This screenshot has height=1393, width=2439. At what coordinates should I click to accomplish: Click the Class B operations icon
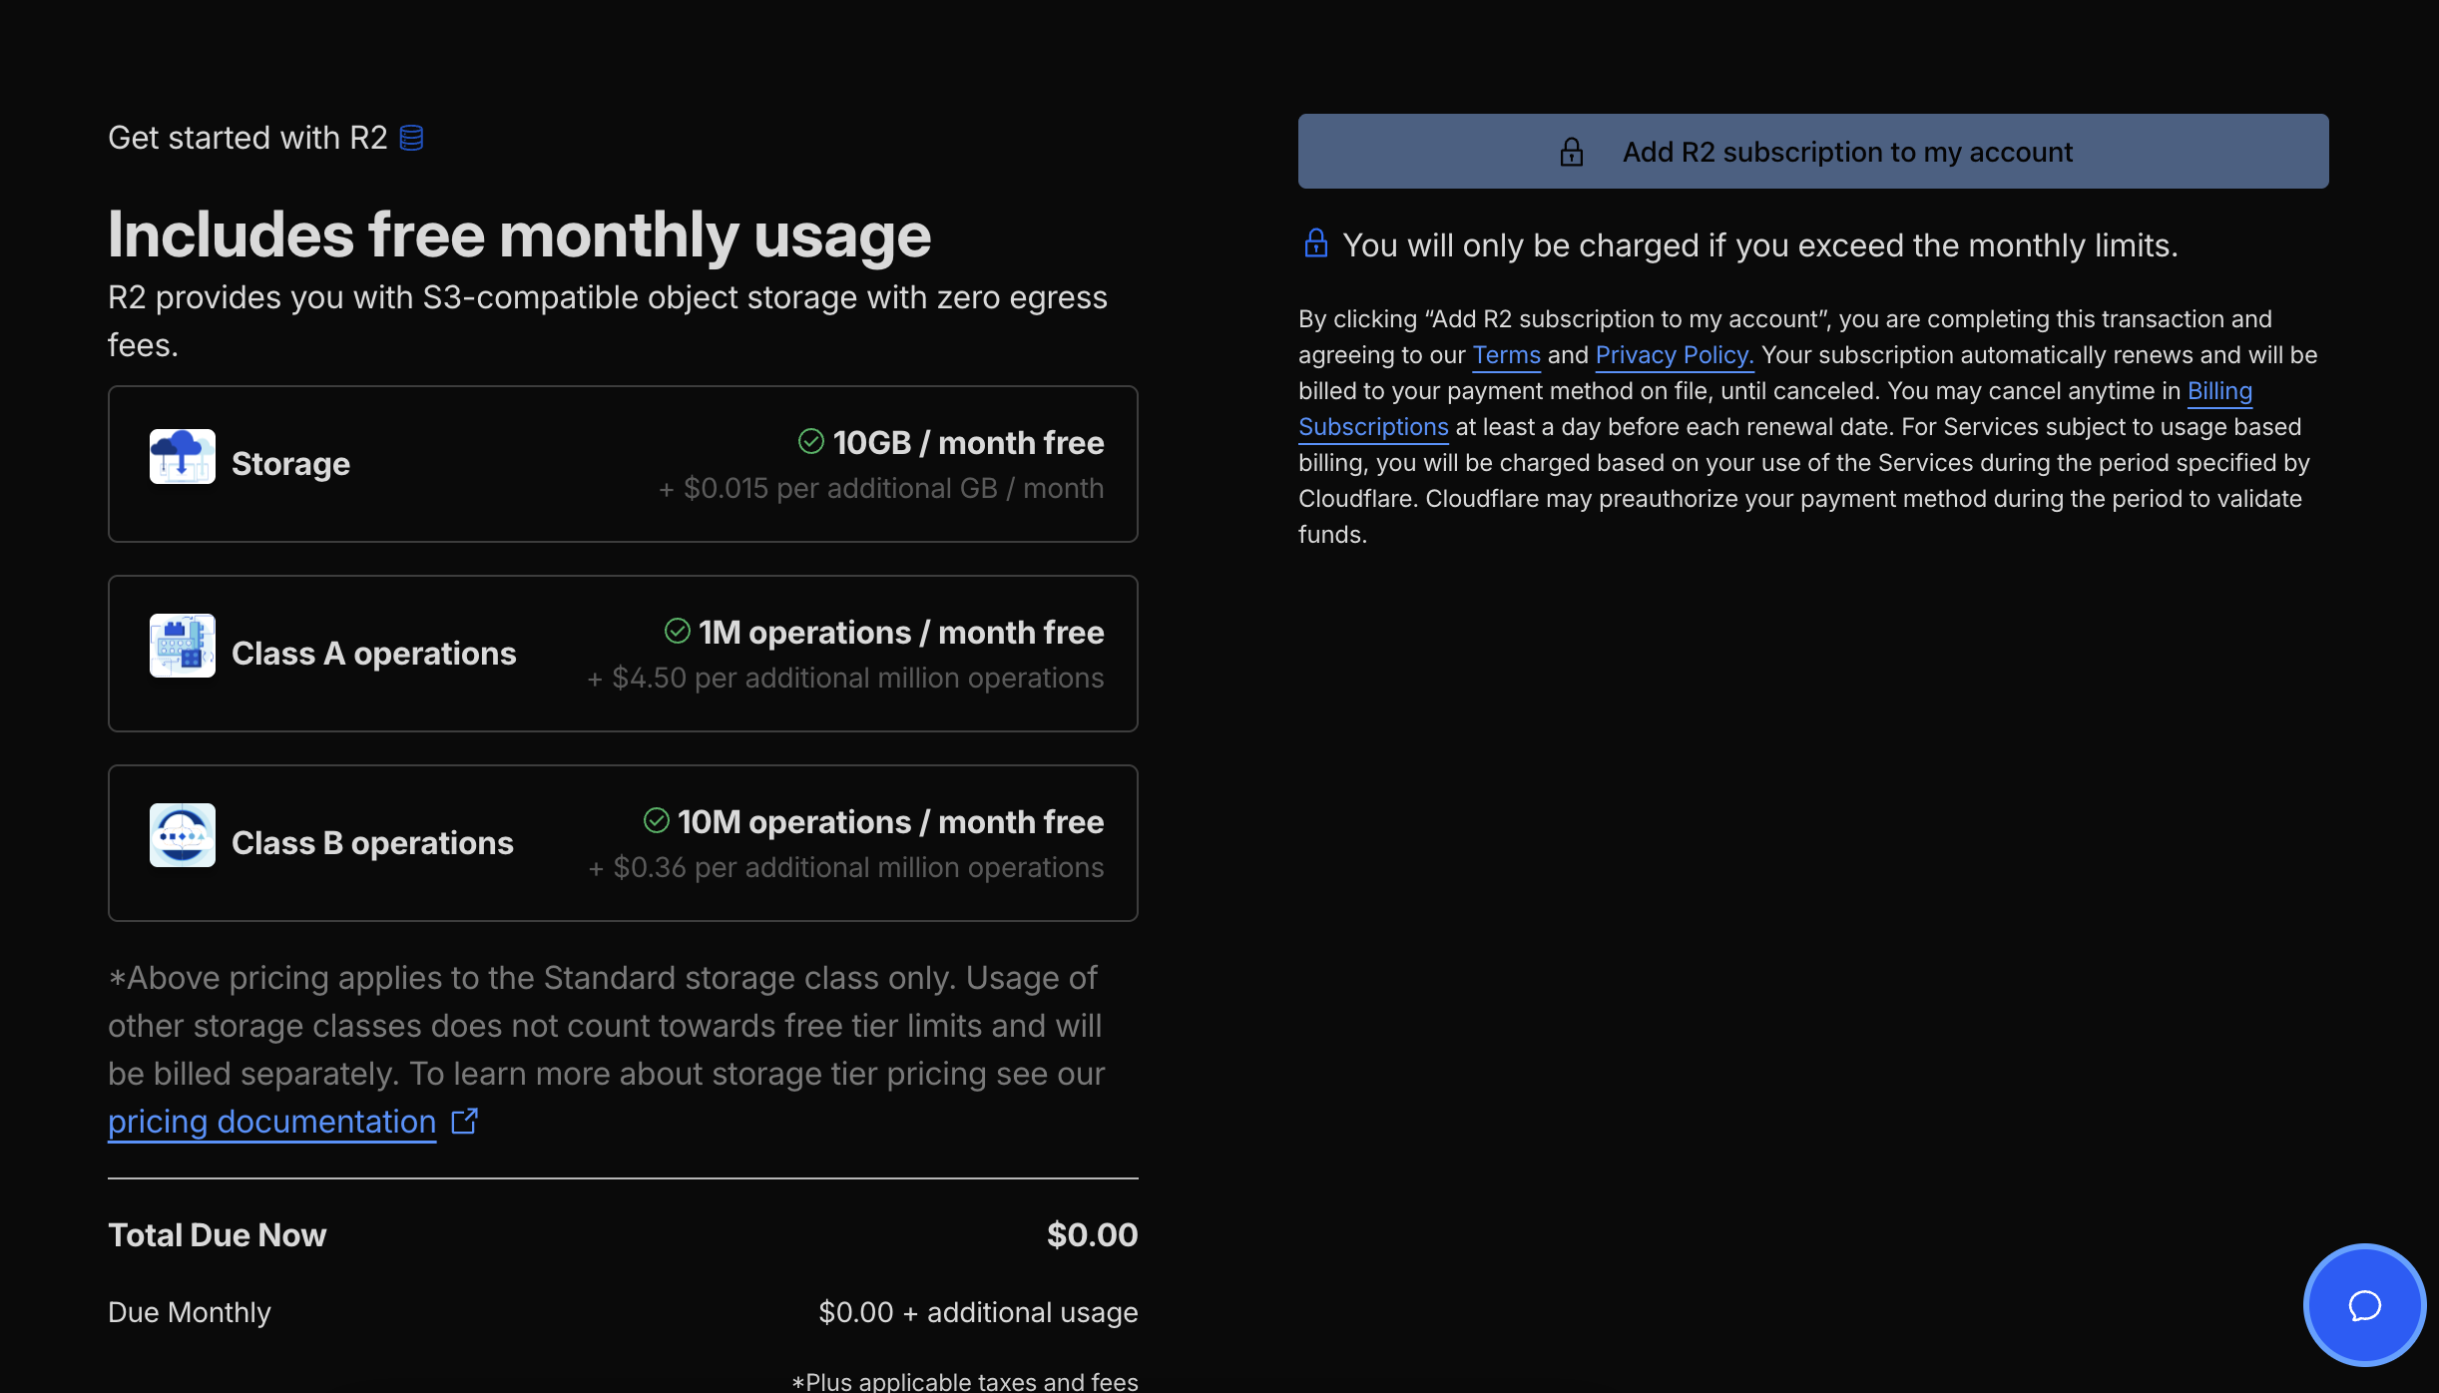[x=182, y=835]
